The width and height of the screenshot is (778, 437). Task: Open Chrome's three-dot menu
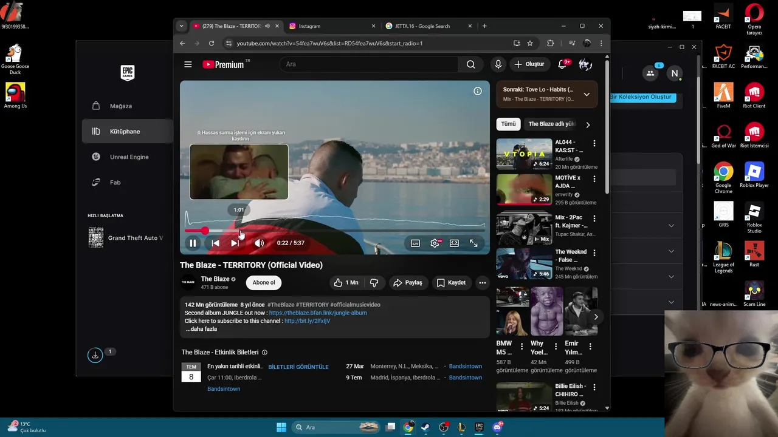point(601,43)
